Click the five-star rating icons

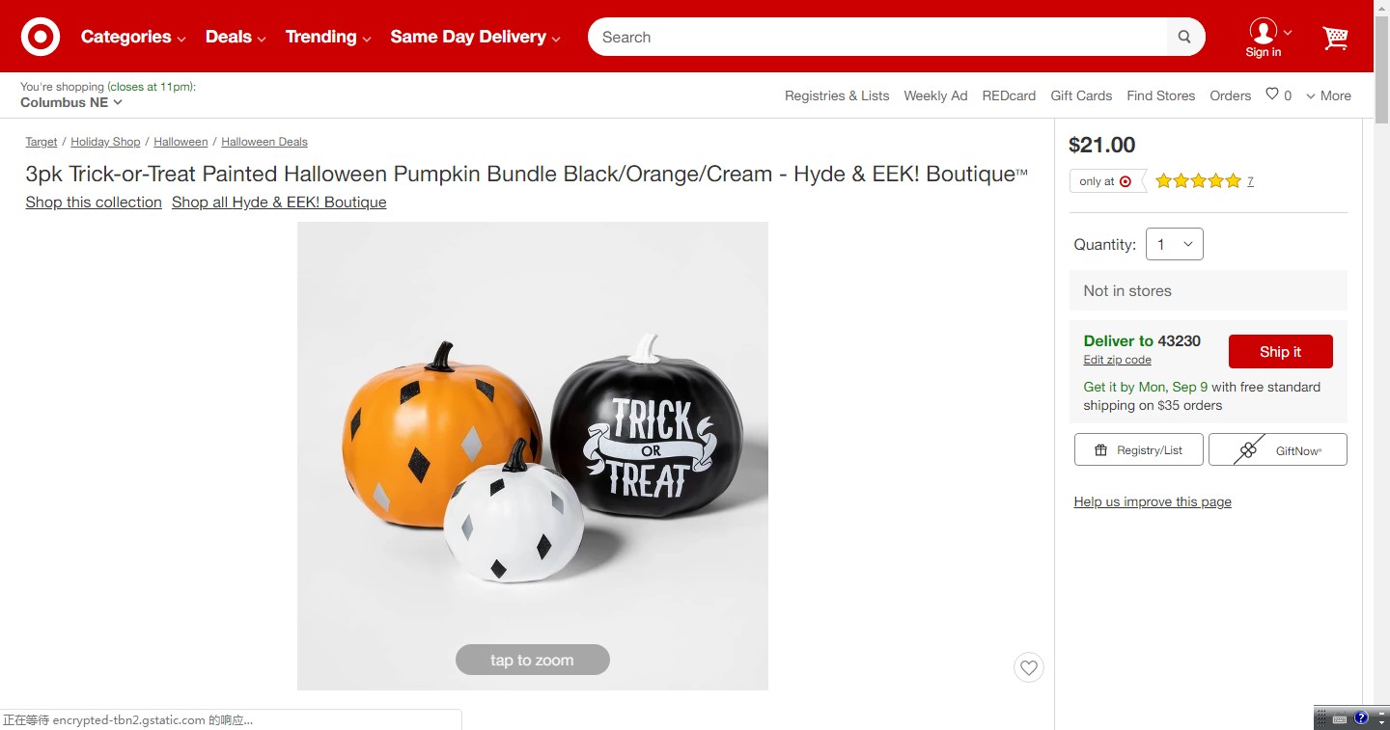1198,180
